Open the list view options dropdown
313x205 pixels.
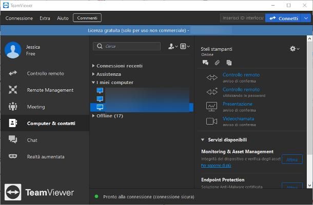[x=185, y=47]
